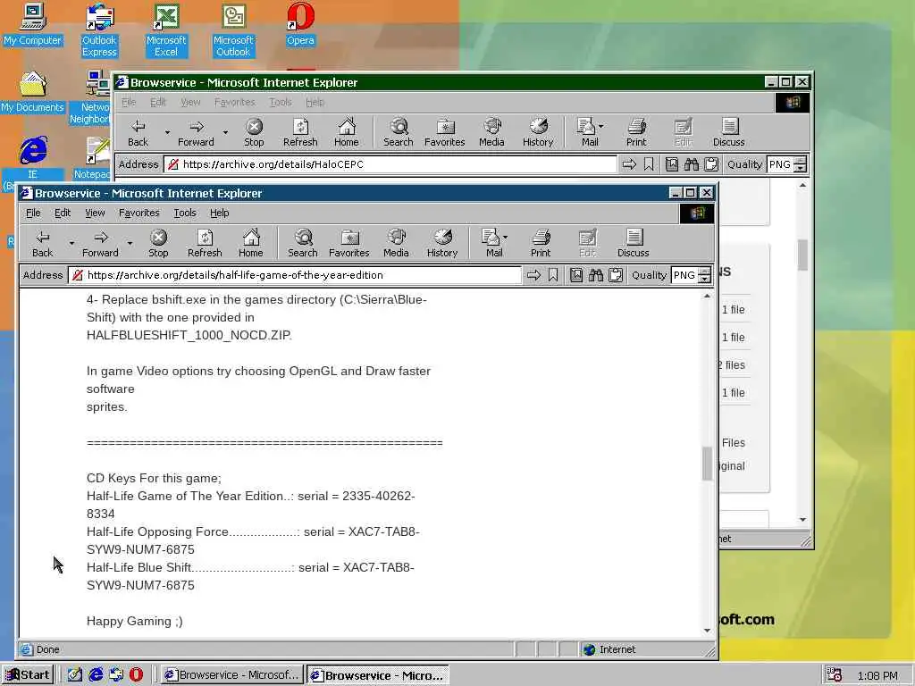Viewport: 915px width, 686px height.
Task: Select the My Computer desktop icon
Action: point(32,24)
